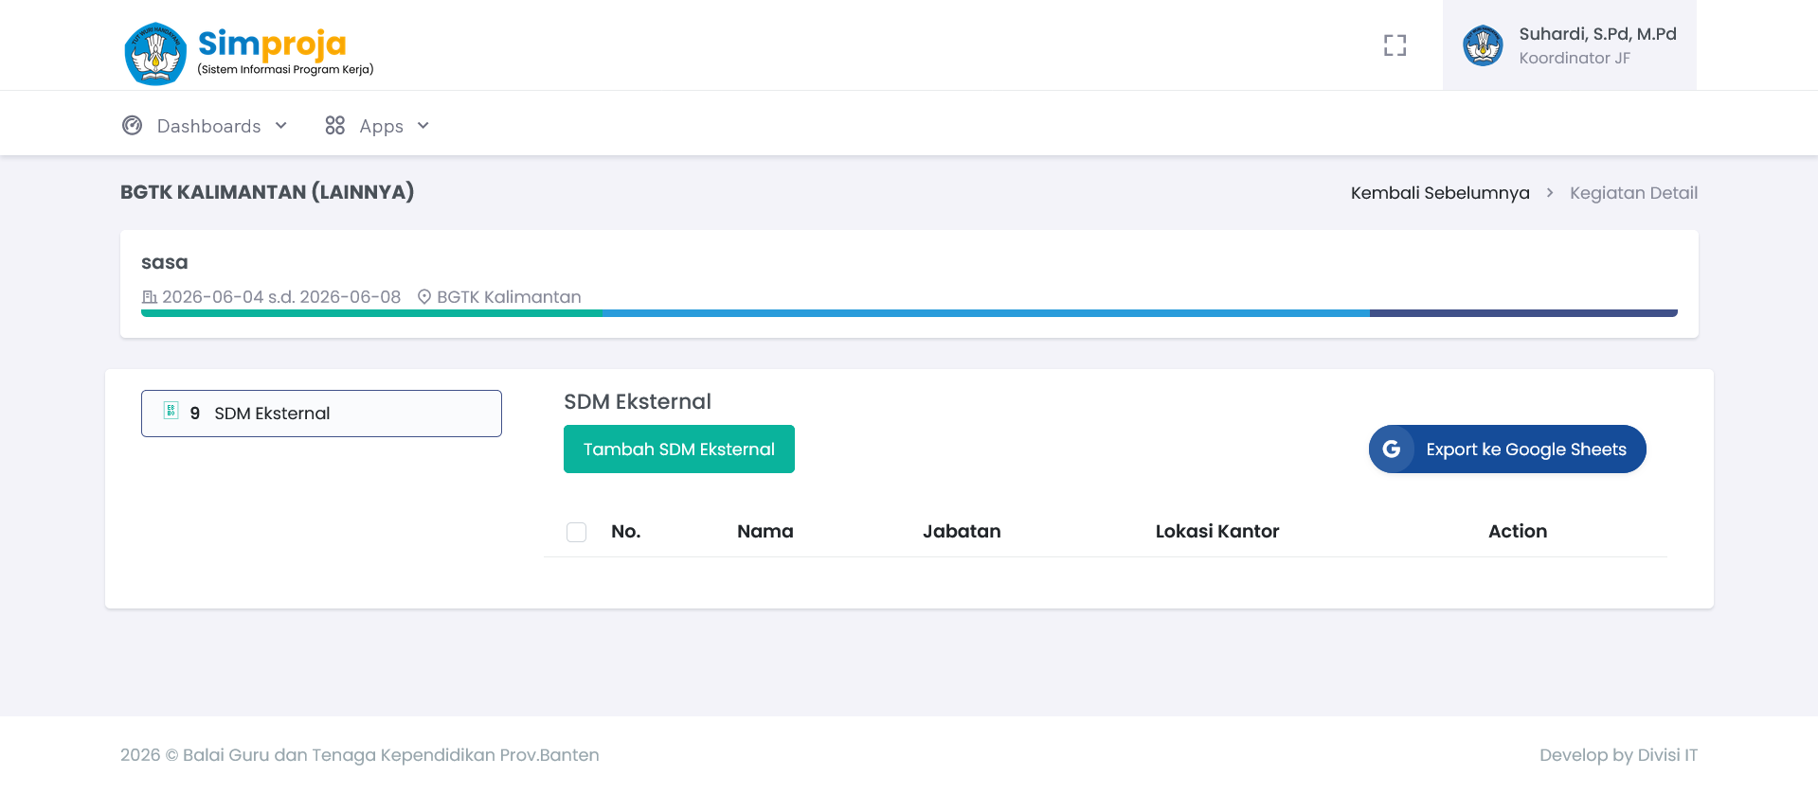
Task: Click the Google G icon
Action: click(x=1392, y=449)
